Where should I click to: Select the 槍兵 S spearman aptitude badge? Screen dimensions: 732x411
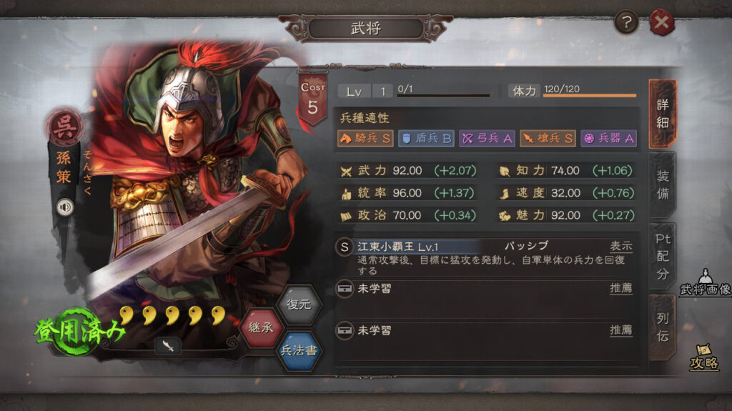[x=547, y=138]
